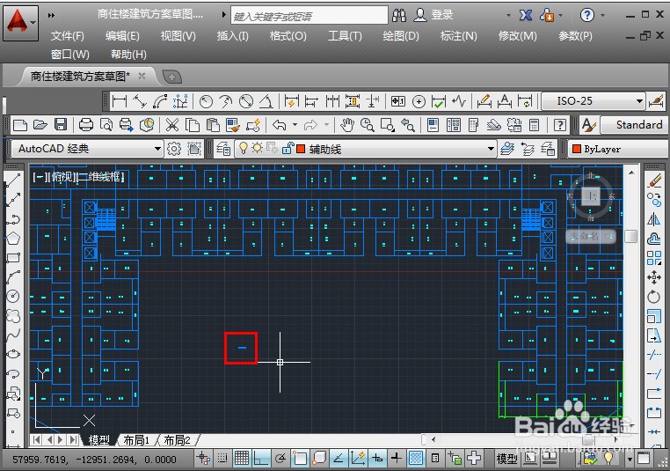Viewport: 670px width, 471px height.
Task: Toggle Snap Mode in status bar
Action: [222, 459]
